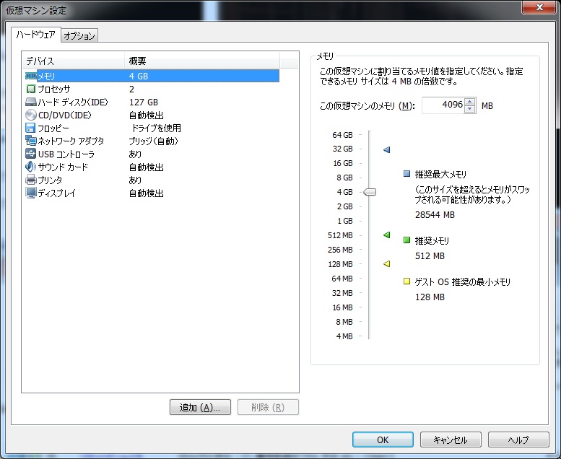561x459 pixels.
Task: Click the この仮想マシンのメモリ(M): label
Action: (x=368, y=106)
